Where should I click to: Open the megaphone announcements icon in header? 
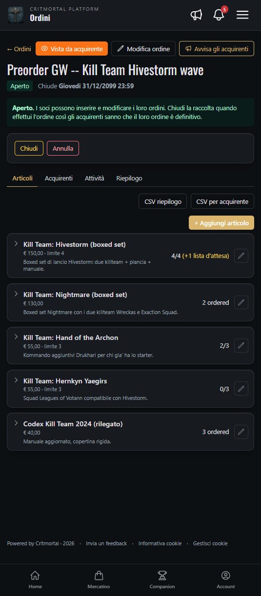click(x=196, y=15)
